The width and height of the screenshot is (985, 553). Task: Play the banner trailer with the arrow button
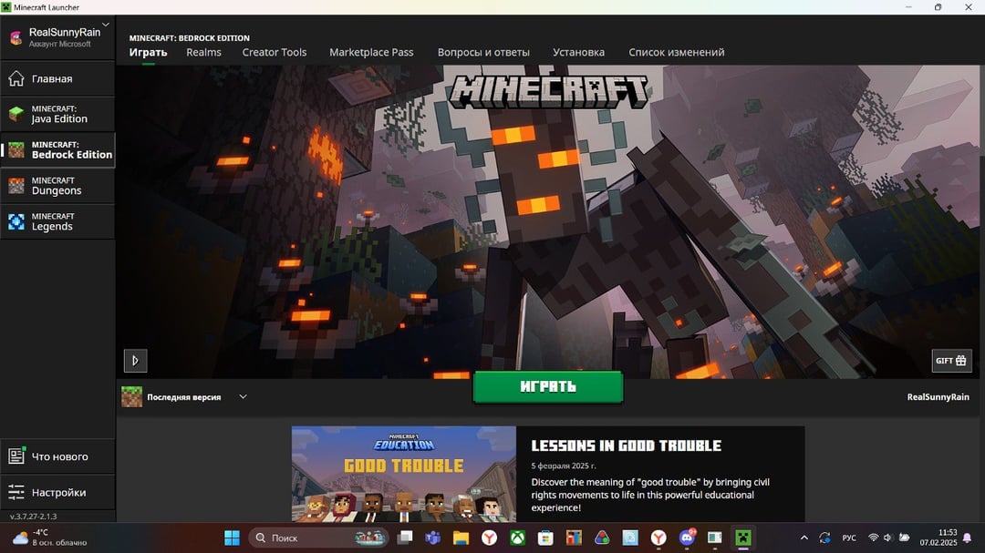[135, 361]
